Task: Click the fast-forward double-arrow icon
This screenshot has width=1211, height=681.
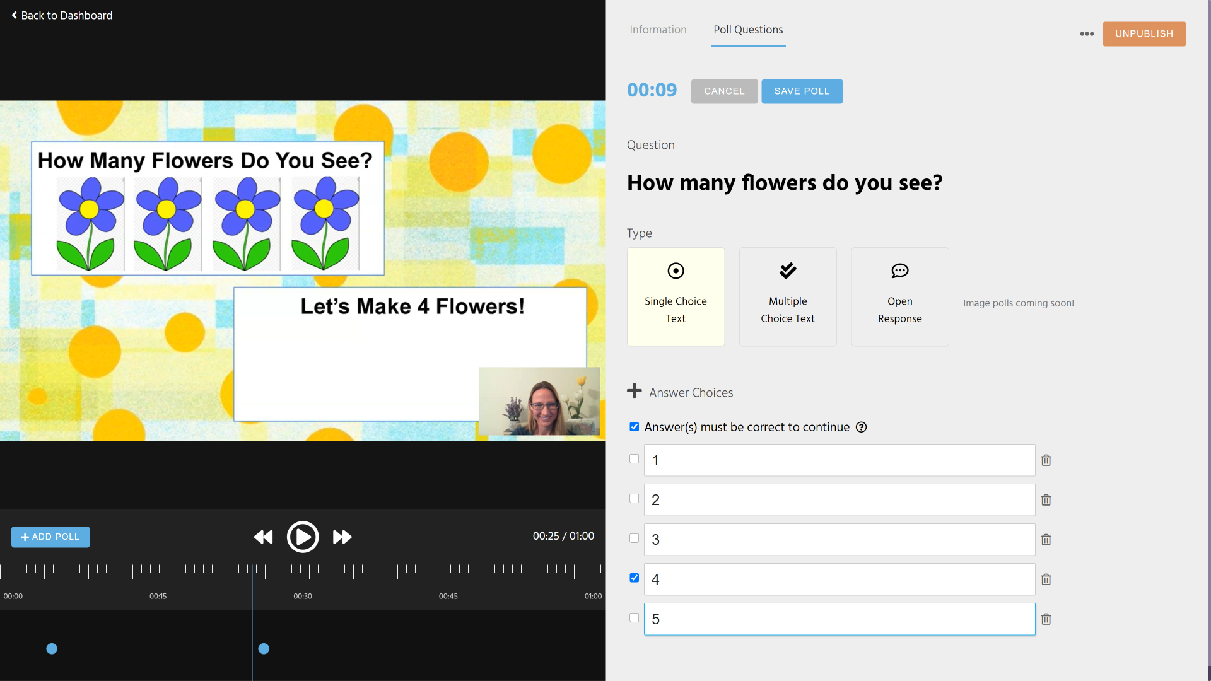Action: coord(342,537)
